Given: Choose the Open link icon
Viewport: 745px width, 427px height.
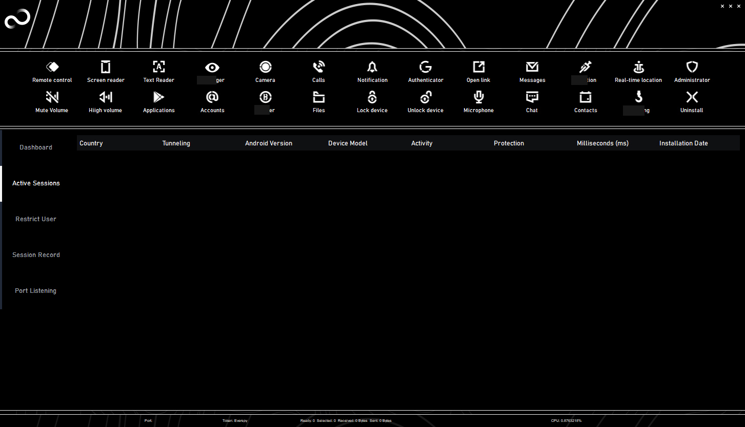Looking at the screenshot, I should 478,67.
